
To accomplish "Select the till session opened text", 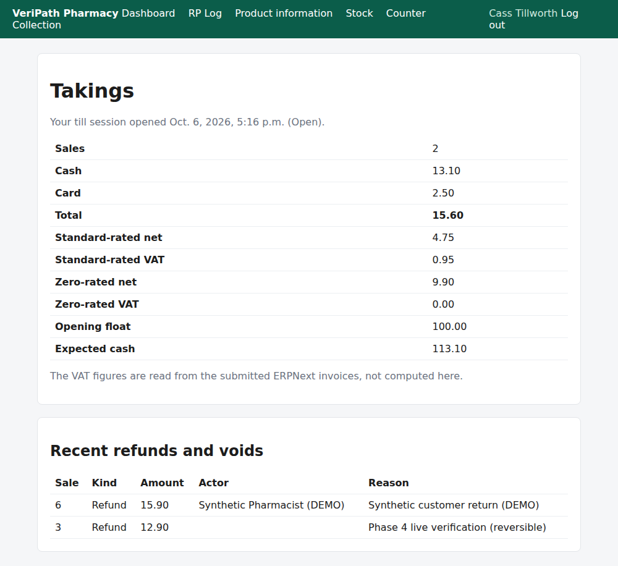I will click(187, 122).
